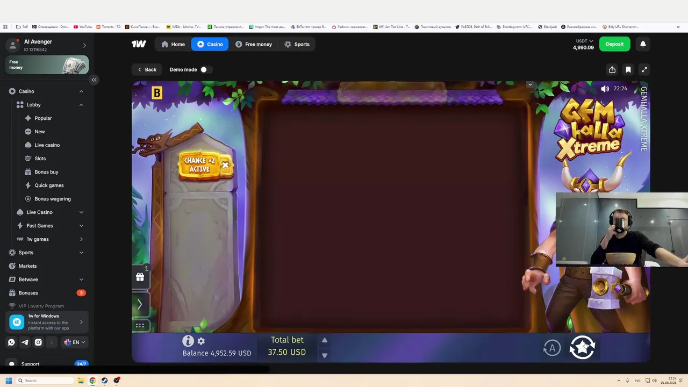
Task: Expand the Sports sidebar section
Action: [81, 253]
